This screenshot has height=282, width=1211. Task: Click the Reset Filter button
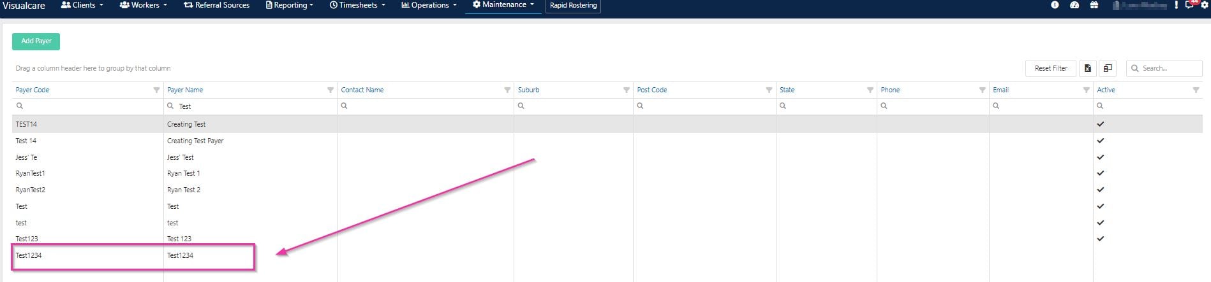point(1051,68)
